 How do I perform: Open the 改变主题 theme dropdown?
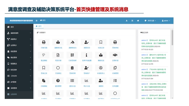pos(150,21)
